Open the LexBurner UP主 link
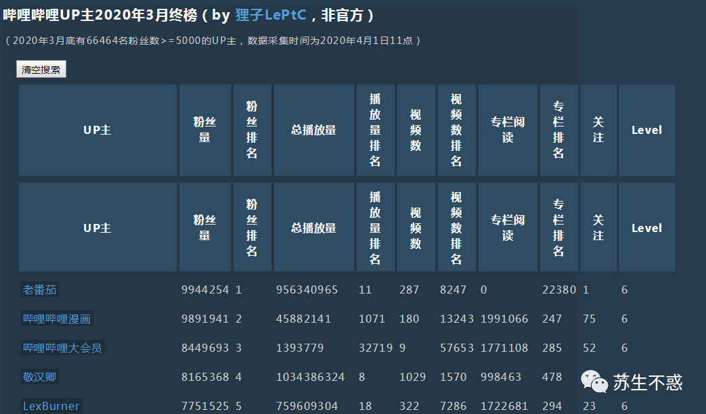The width and height of the screenshot is (706, 414). pyautogui.click(x=51, y=406)
